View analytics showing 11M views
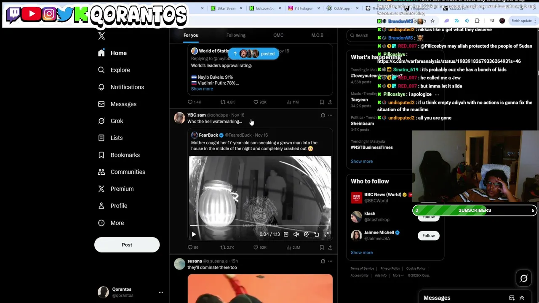 point(292,102)
